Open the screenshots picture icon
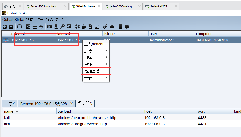The image size is (241, 137). point(69,26)
